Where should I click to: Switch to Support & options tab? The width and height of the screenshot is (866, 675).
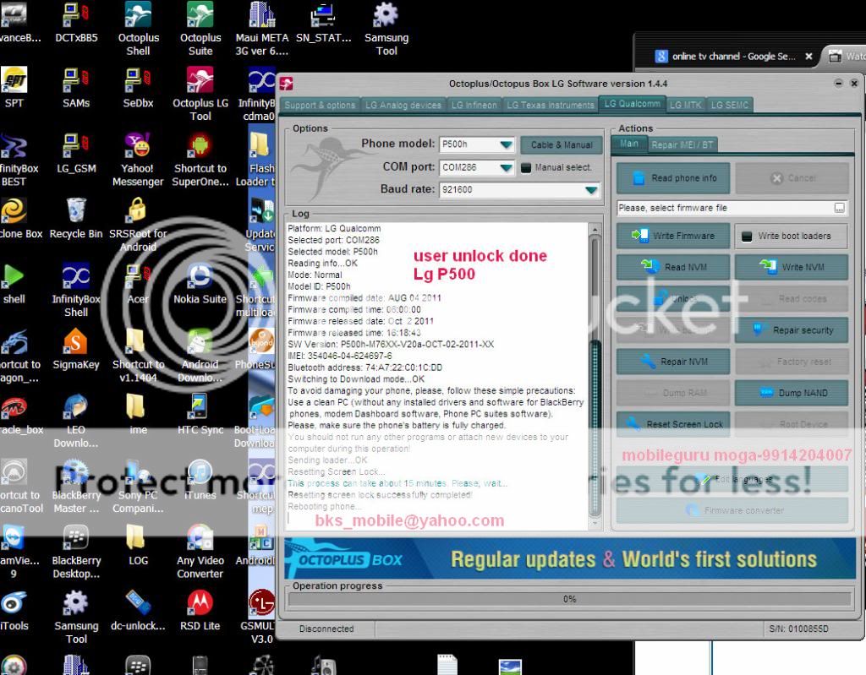[320, 105]
